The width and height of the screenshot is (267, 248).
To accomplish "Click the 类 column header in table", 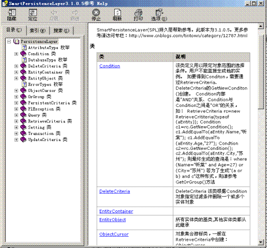I will coord(135,57).
